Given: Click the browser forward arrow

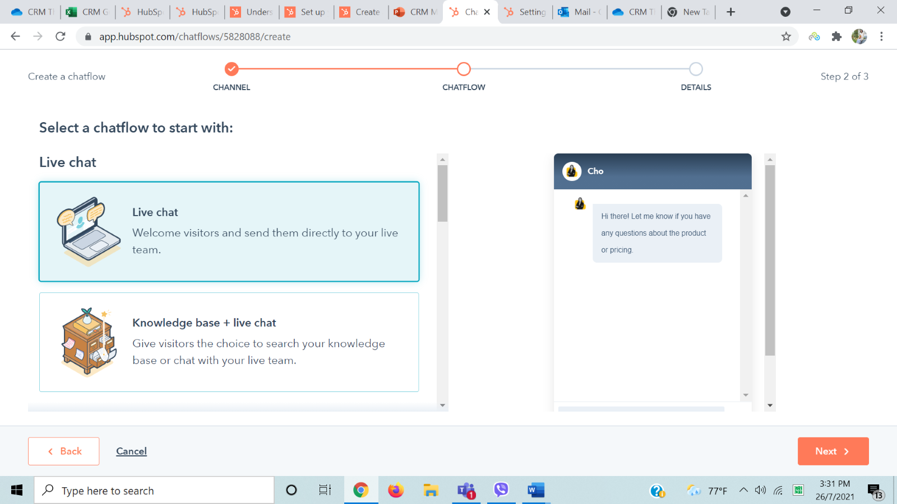Looking at the screenshot, I should pos(38,36).
